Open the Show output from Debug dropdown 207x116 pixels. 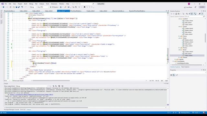pyautogui.click(x=32, y=86)
